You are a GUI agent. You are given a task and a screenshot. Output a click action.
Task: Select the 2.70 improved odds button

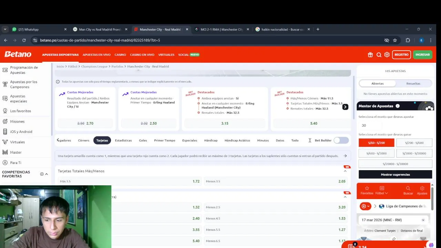pyautogui.click(x=85, y=123)
